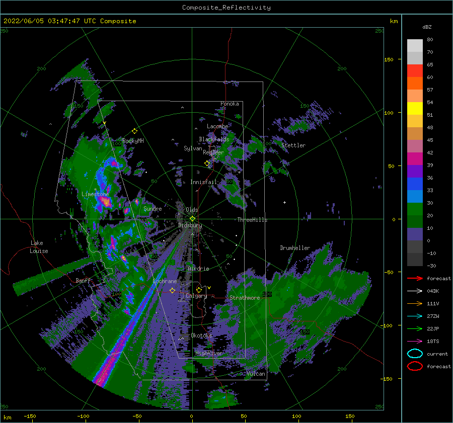Click the Banff town label

[x=83, y=280]
